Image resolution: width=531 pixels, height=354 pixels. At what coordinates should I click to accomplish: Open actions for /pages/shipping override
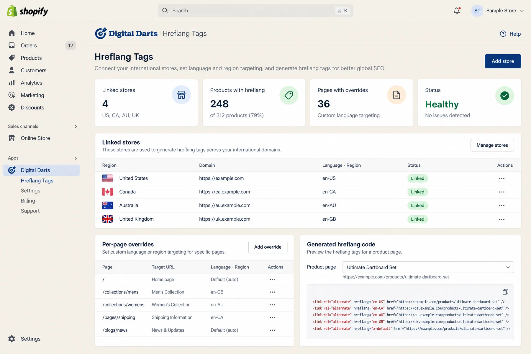(272, 317)
